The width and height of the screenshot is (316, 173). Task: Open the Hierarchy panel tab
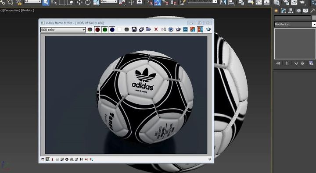click(291, 11)
